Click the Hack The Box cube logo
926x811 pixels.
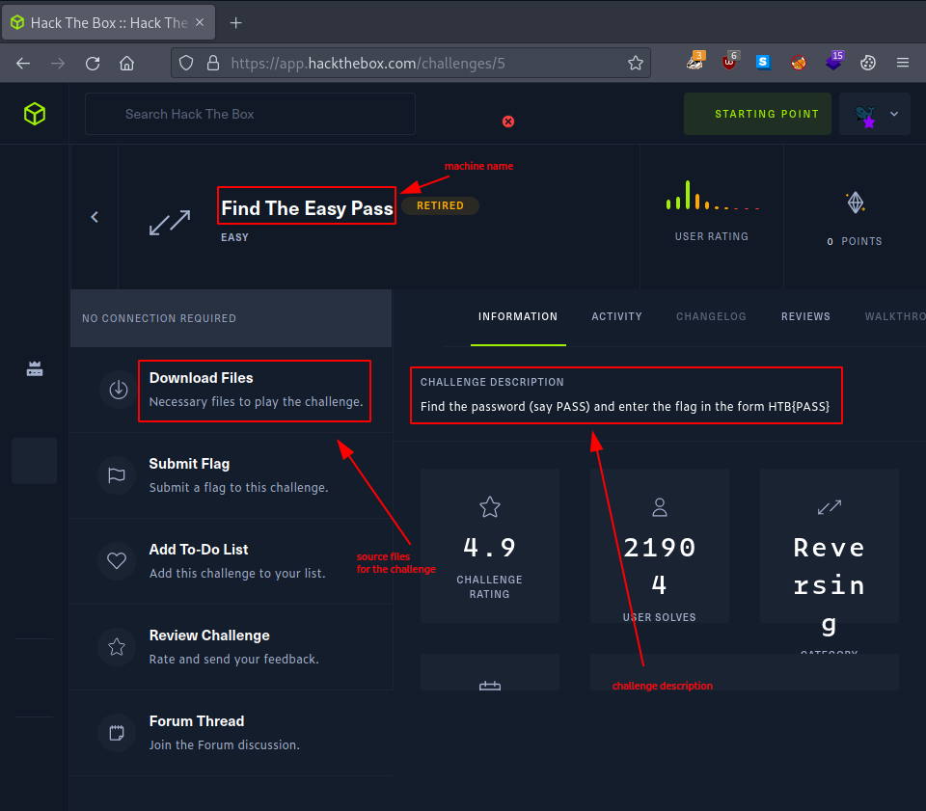point(35,114)
